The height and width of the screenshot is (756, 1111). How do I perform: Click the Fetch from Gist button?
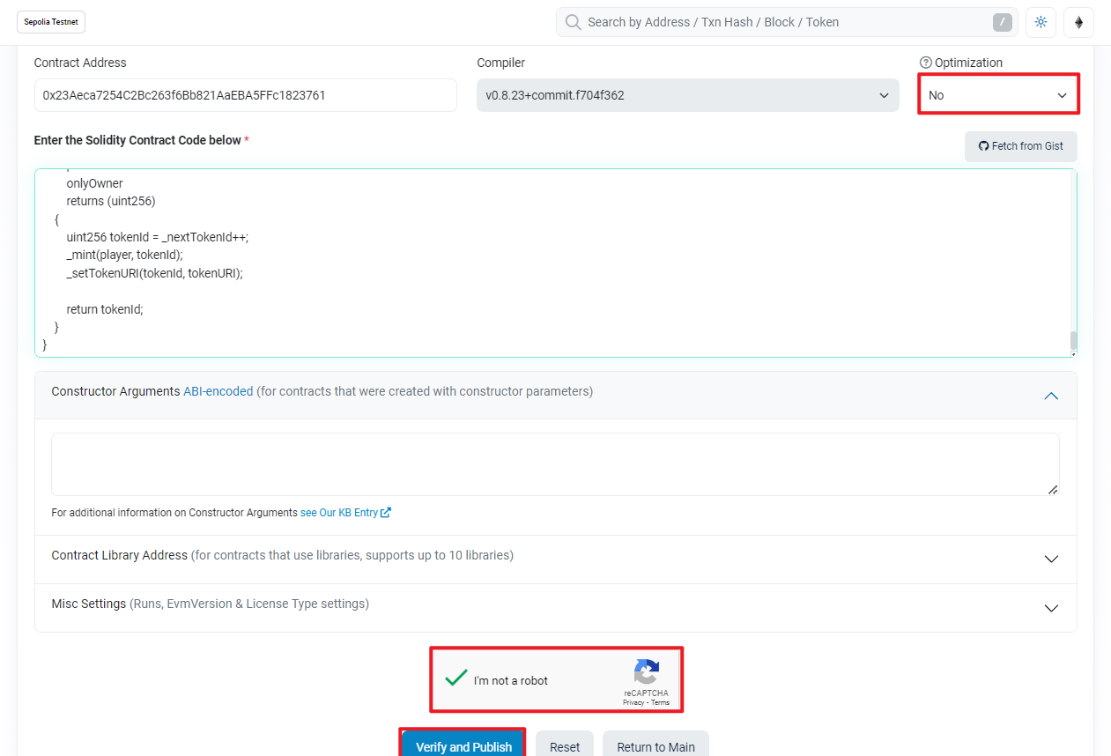[1020, 146]
